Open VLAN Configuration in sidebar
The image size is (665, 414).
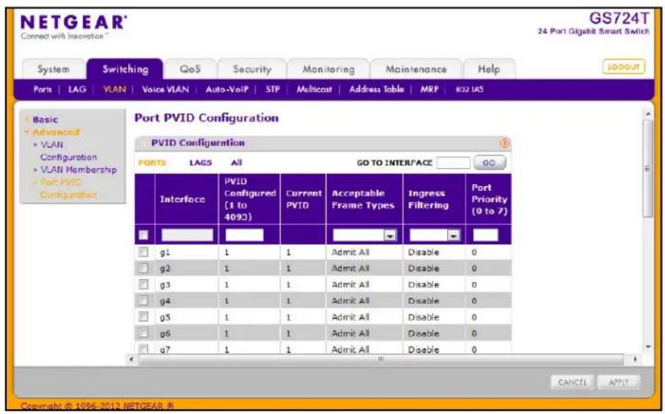(68, 151)
